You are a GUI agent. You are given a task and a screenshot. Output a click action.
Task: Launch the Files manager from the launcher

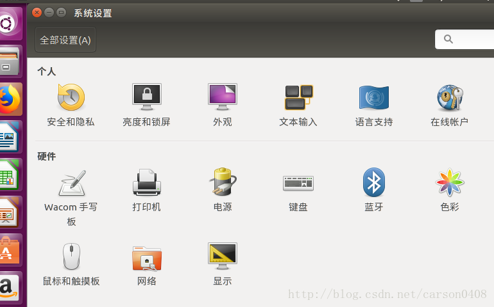point(10,61)
